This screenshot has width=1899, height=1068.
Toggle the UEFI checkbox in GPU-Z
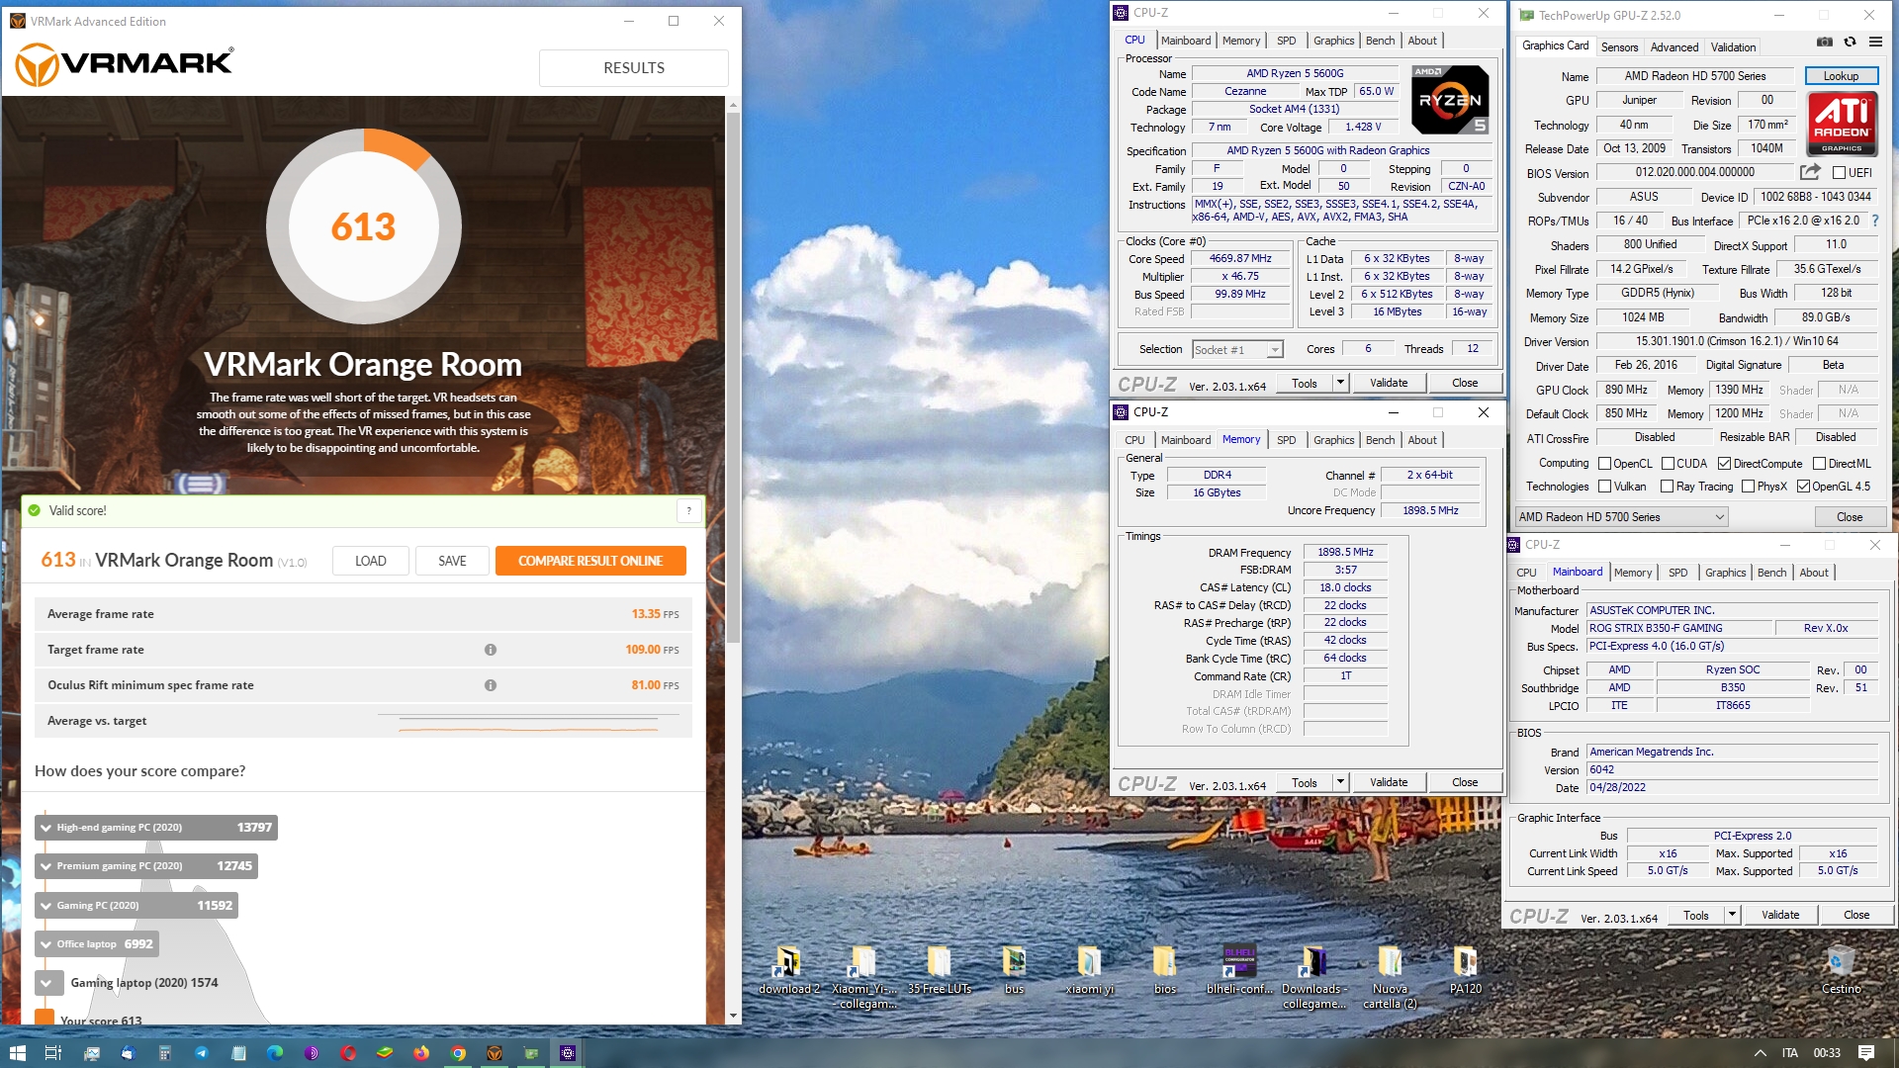click(x=1839, y=173)
